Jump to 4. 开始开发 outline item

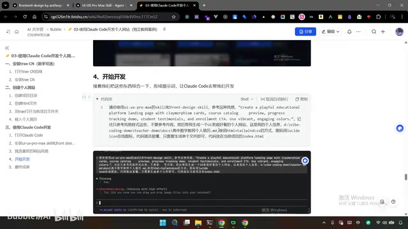pos(20,159)
